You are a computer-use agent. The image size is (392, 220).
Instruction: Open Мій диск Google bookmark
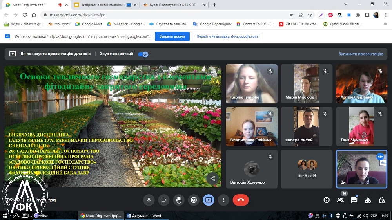point(126,24)
